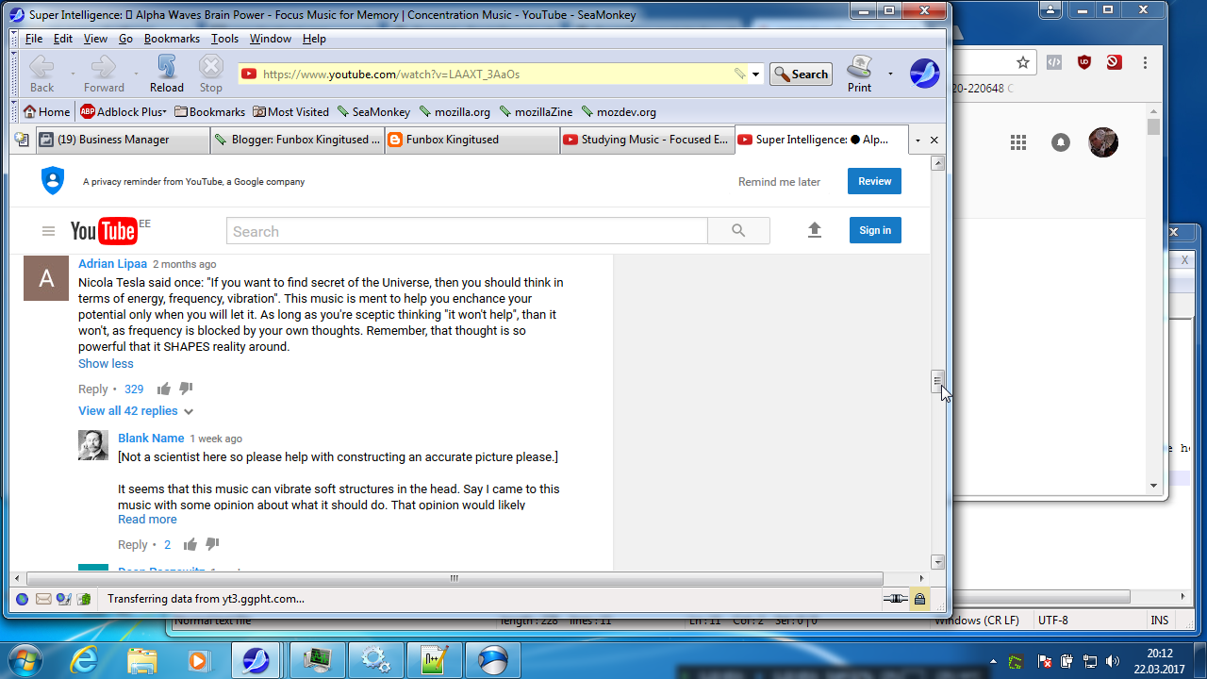
Task: Open the Bookmarks folder on the bookmarks bar
Action: (209, 111)
